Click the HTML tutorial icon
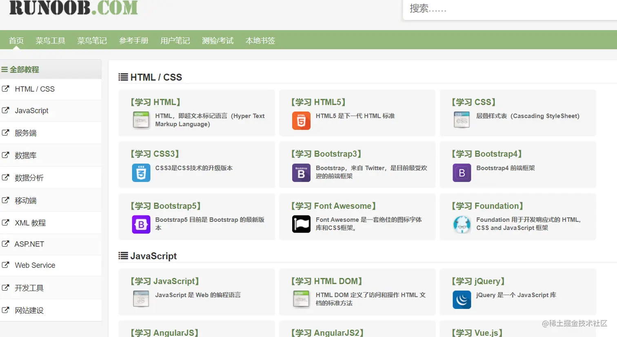This screenshot has height=337, width=617. pyautogui.click(x=141, y=121)
